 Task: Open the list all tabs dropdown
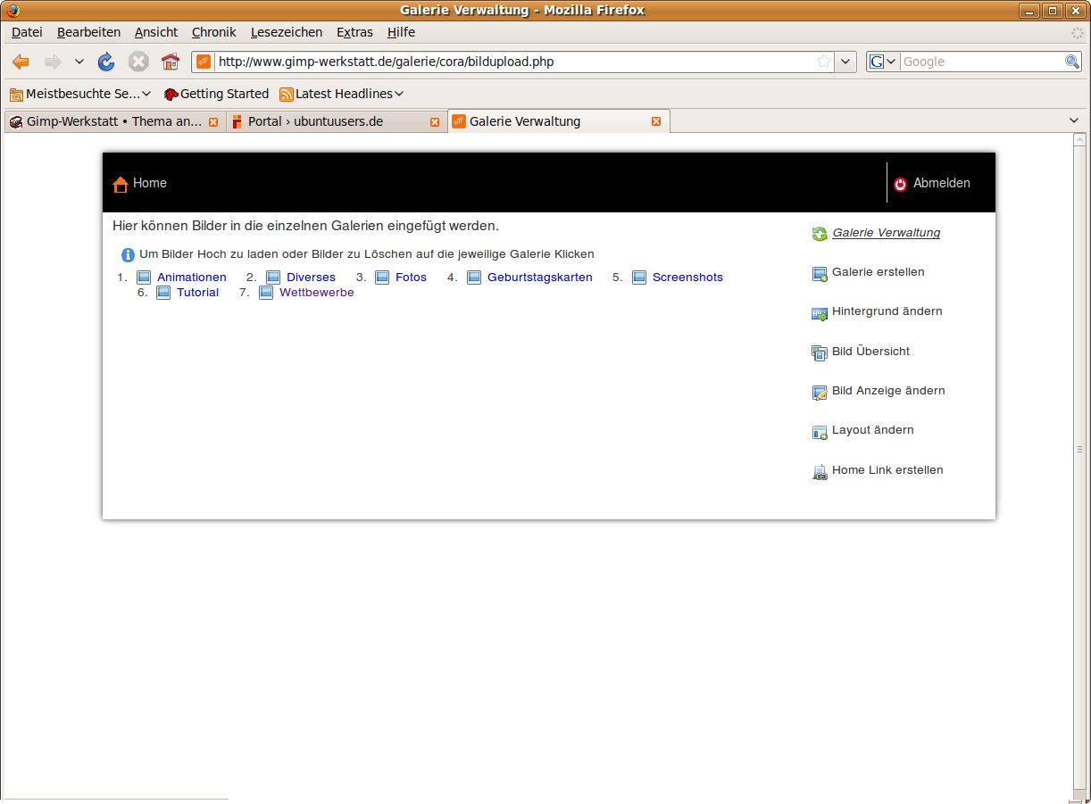click(1074, 120)
